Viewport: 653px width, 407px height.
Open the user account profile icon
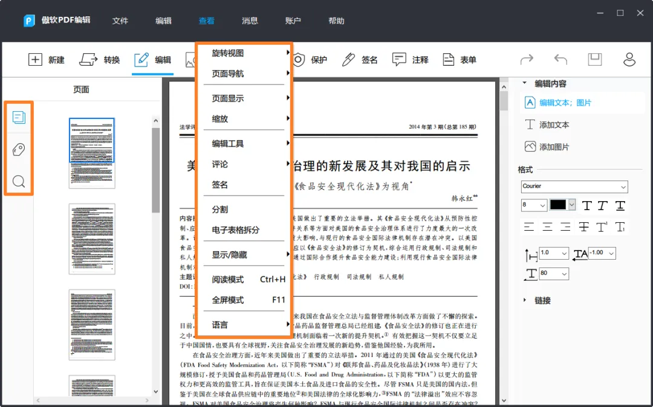629,59
